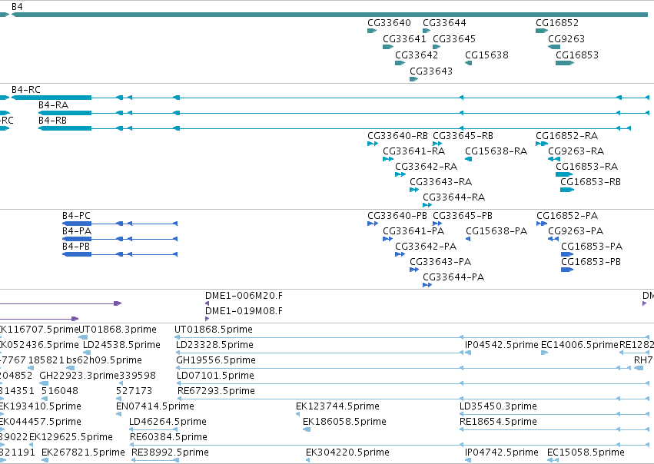
Task: Click the B4-PA protein exon block
Action: 77,239
